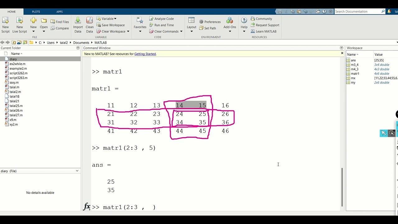
Task: Click Find Files in toolstrip
Action: click(60, 22)
